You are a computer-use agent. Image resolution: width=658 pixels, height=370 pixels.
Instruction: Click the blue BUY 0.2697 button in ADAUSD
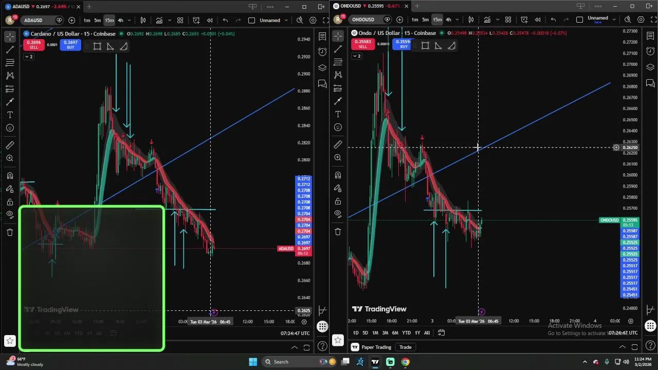tap(70, 45)
